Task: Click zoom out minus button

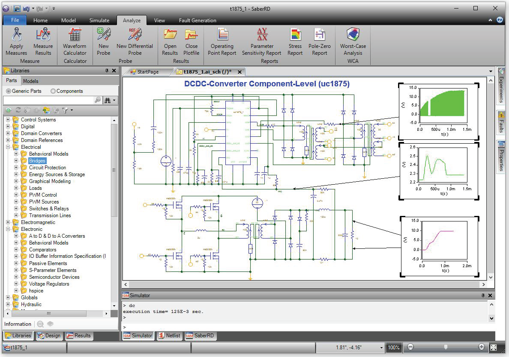Action: pos(410,347)
